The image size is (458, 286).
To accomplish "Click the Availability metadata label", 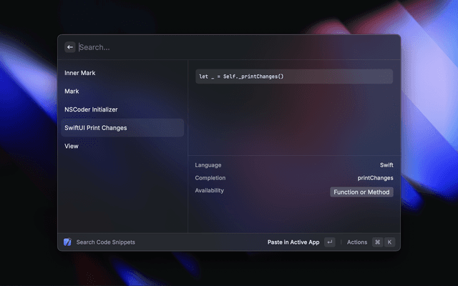I will tap(210, 191).
